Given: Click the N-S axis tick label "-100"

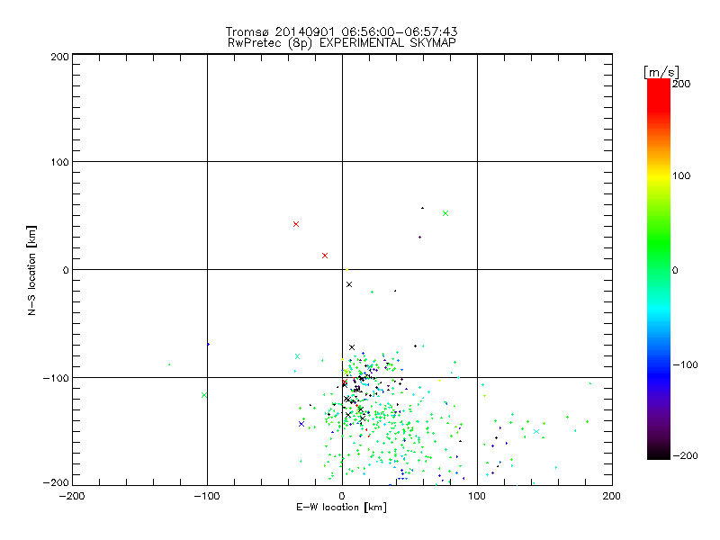Looking at the screenshot, I should tap(56, 378).
